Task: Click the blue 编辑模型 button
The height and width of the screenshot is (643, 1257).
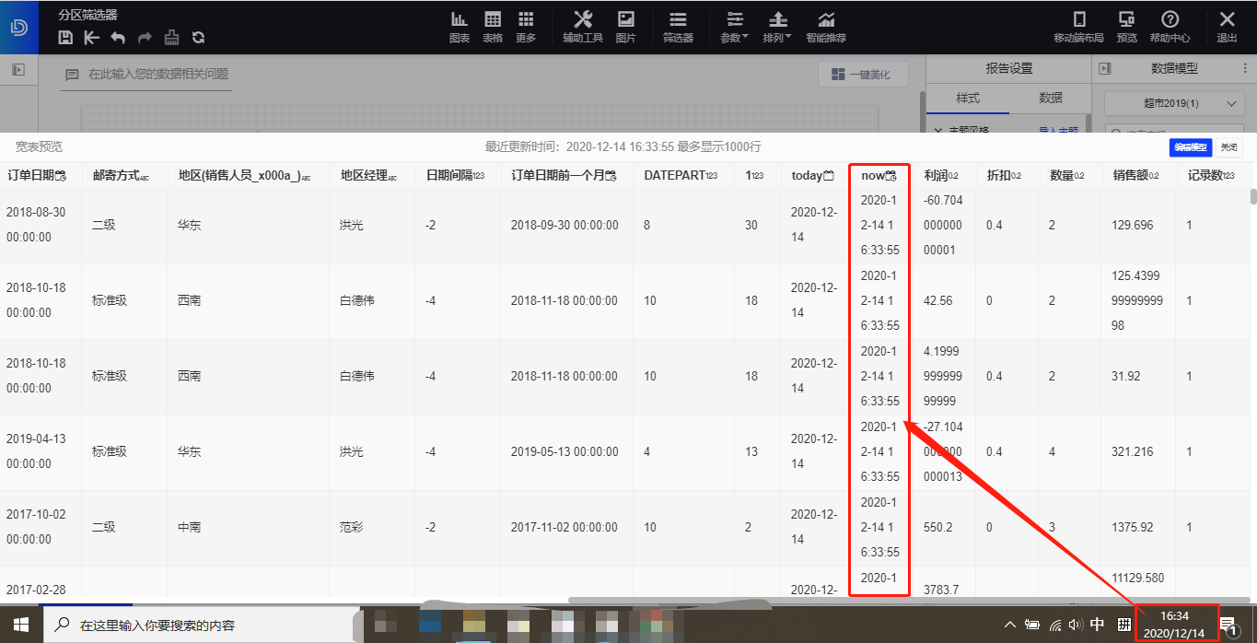Action: pos(1190,147)
